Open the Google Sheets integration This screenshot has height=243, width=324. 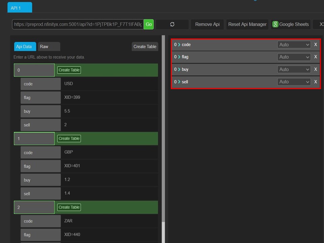pos(291,24)
